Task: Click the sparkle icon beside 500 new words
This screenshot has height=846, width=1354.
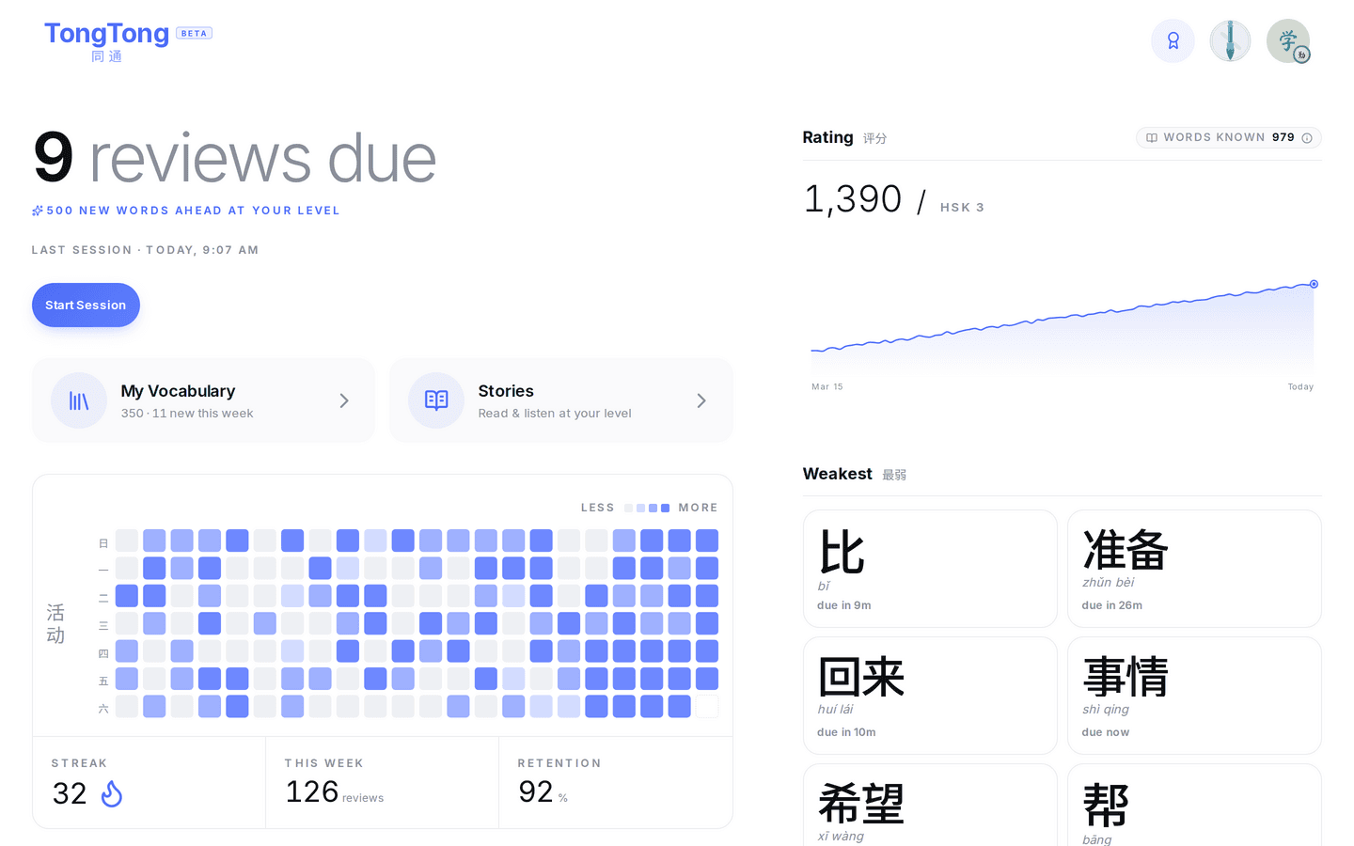Action: pyautogui.click(x=38, y=211)
